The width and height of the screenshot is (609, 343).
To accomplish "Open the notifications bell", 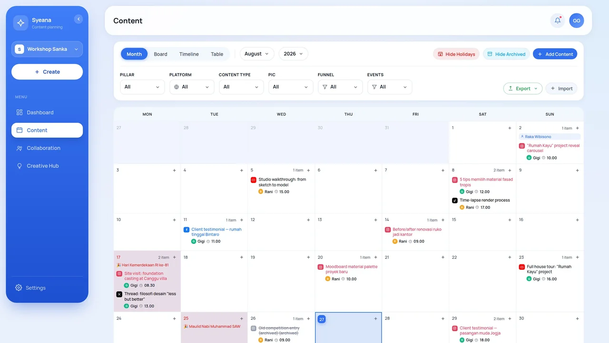I will click(x=558, y=20).
